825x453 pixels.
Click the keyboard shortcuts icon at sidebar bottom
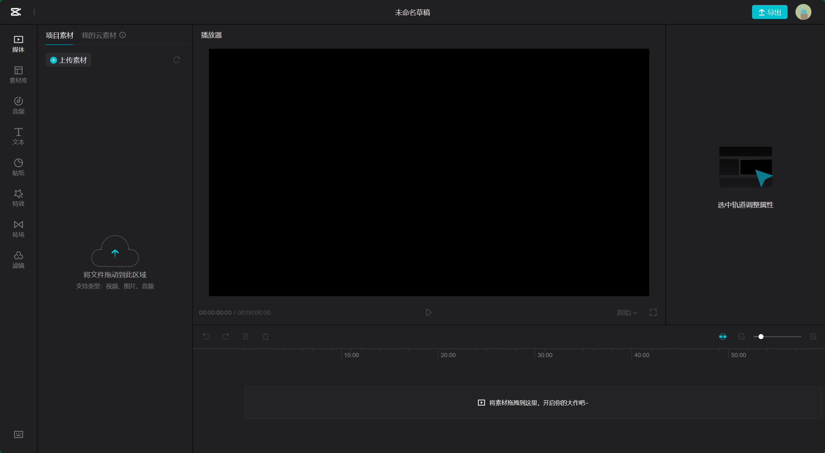(x=18, y=434)
